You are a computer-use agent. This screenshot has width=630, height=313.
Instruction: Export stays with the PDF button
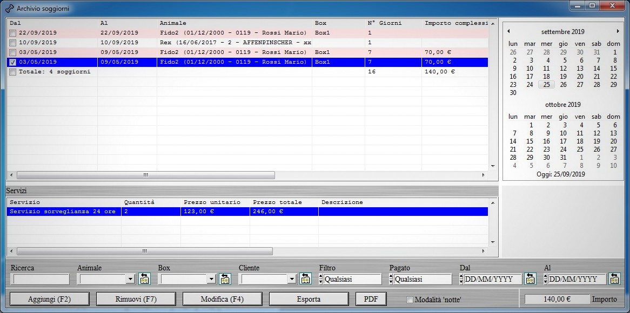pos(371,299)
